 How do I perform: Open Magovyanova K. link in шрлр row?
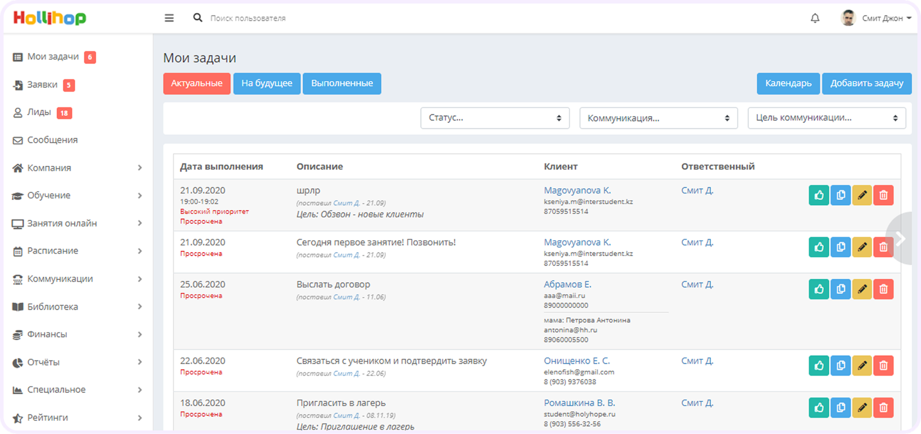tap(577, 190)
